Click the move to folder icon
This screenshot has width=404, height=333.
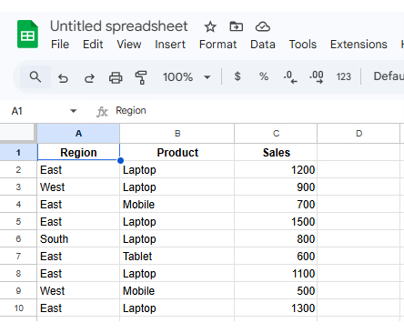point(237,26)
